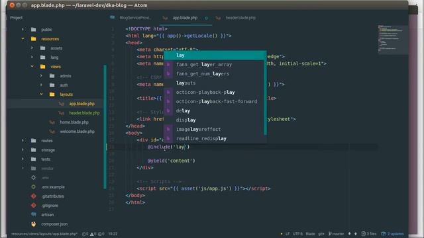Click the tests folder icon
Image resolution: width=424 pixels, height=238 pixels.
click(34, 159)
